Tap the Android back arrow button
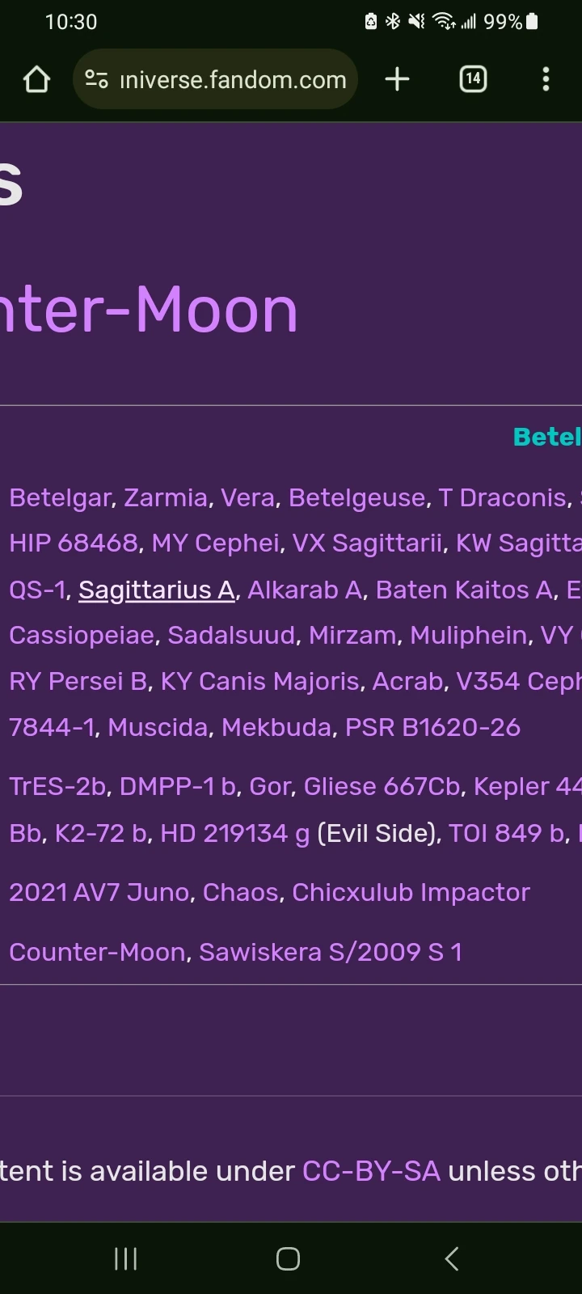Image resolution: width=582 pixels, height=1294 pixels. click(x=452, y=1258)
